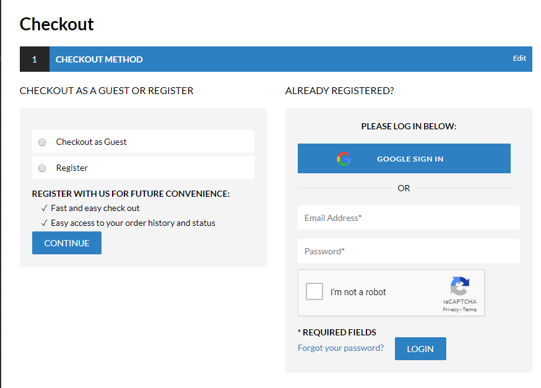This screenshot has height=388, width=541.
Task: Focus the Password input field
Action: [409, 251]
